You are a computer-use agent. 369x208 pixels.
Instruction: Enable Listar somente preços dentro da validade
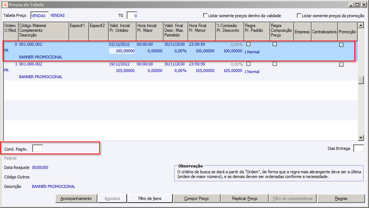[x=205, y=16]
